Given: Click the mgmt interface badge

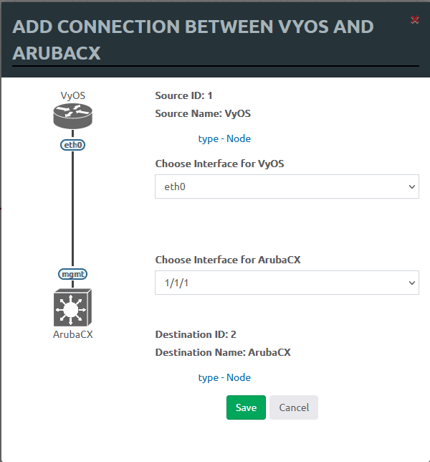Looking at the screenshot, I should pos(73,273).
